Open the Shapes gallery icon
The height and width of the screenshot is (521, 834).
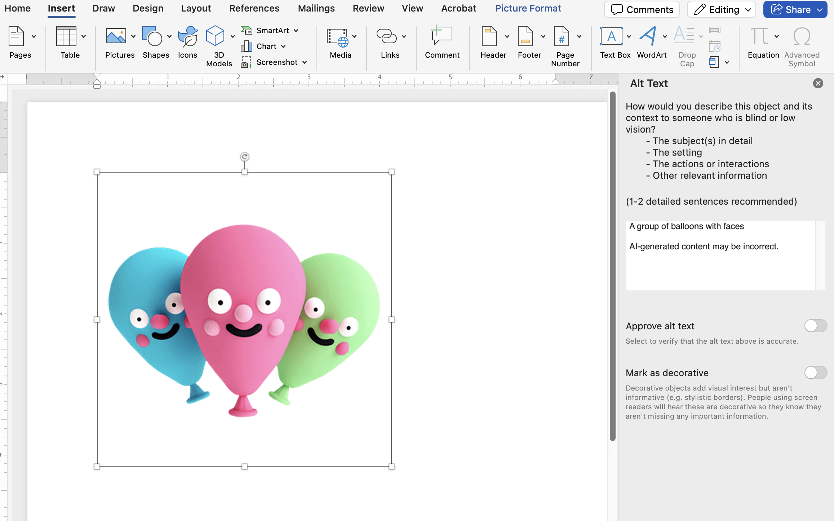coord(152,36)
